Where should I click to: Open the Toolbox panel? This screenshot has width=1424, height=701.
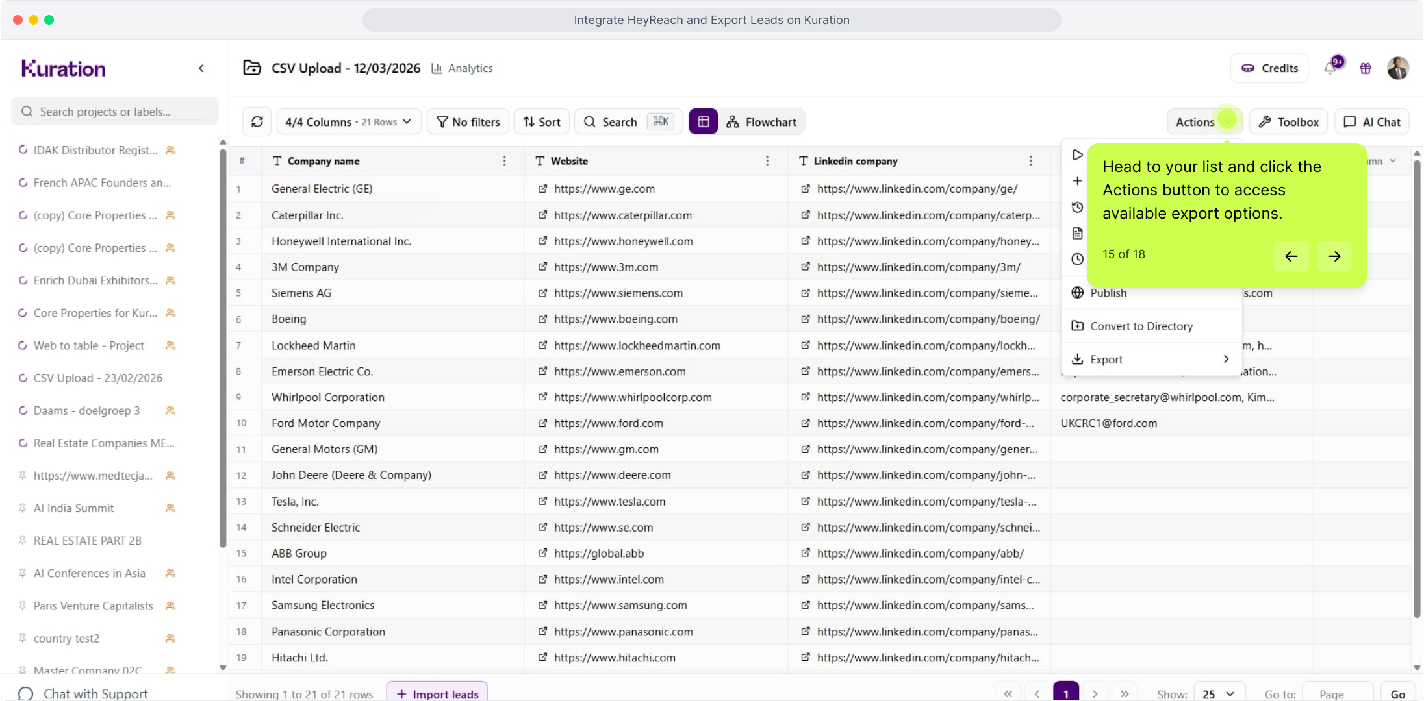[1288, 122]
